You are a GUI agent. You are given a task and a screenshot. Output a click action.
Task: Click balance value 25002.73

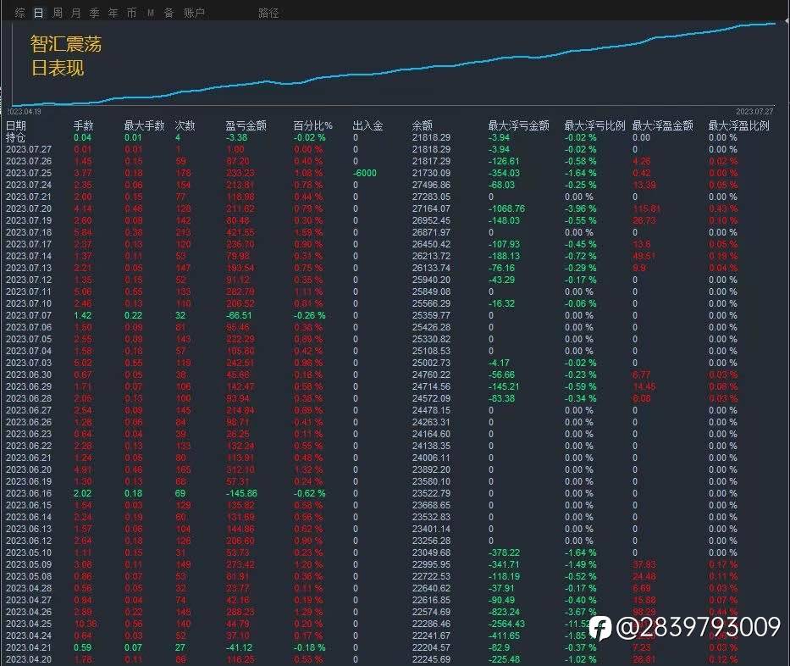(431, 363)
